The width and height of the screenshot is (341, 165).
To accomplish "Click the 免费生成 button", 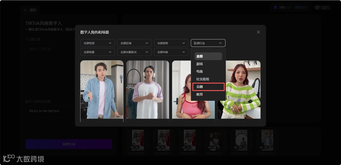I will (69, 144).
